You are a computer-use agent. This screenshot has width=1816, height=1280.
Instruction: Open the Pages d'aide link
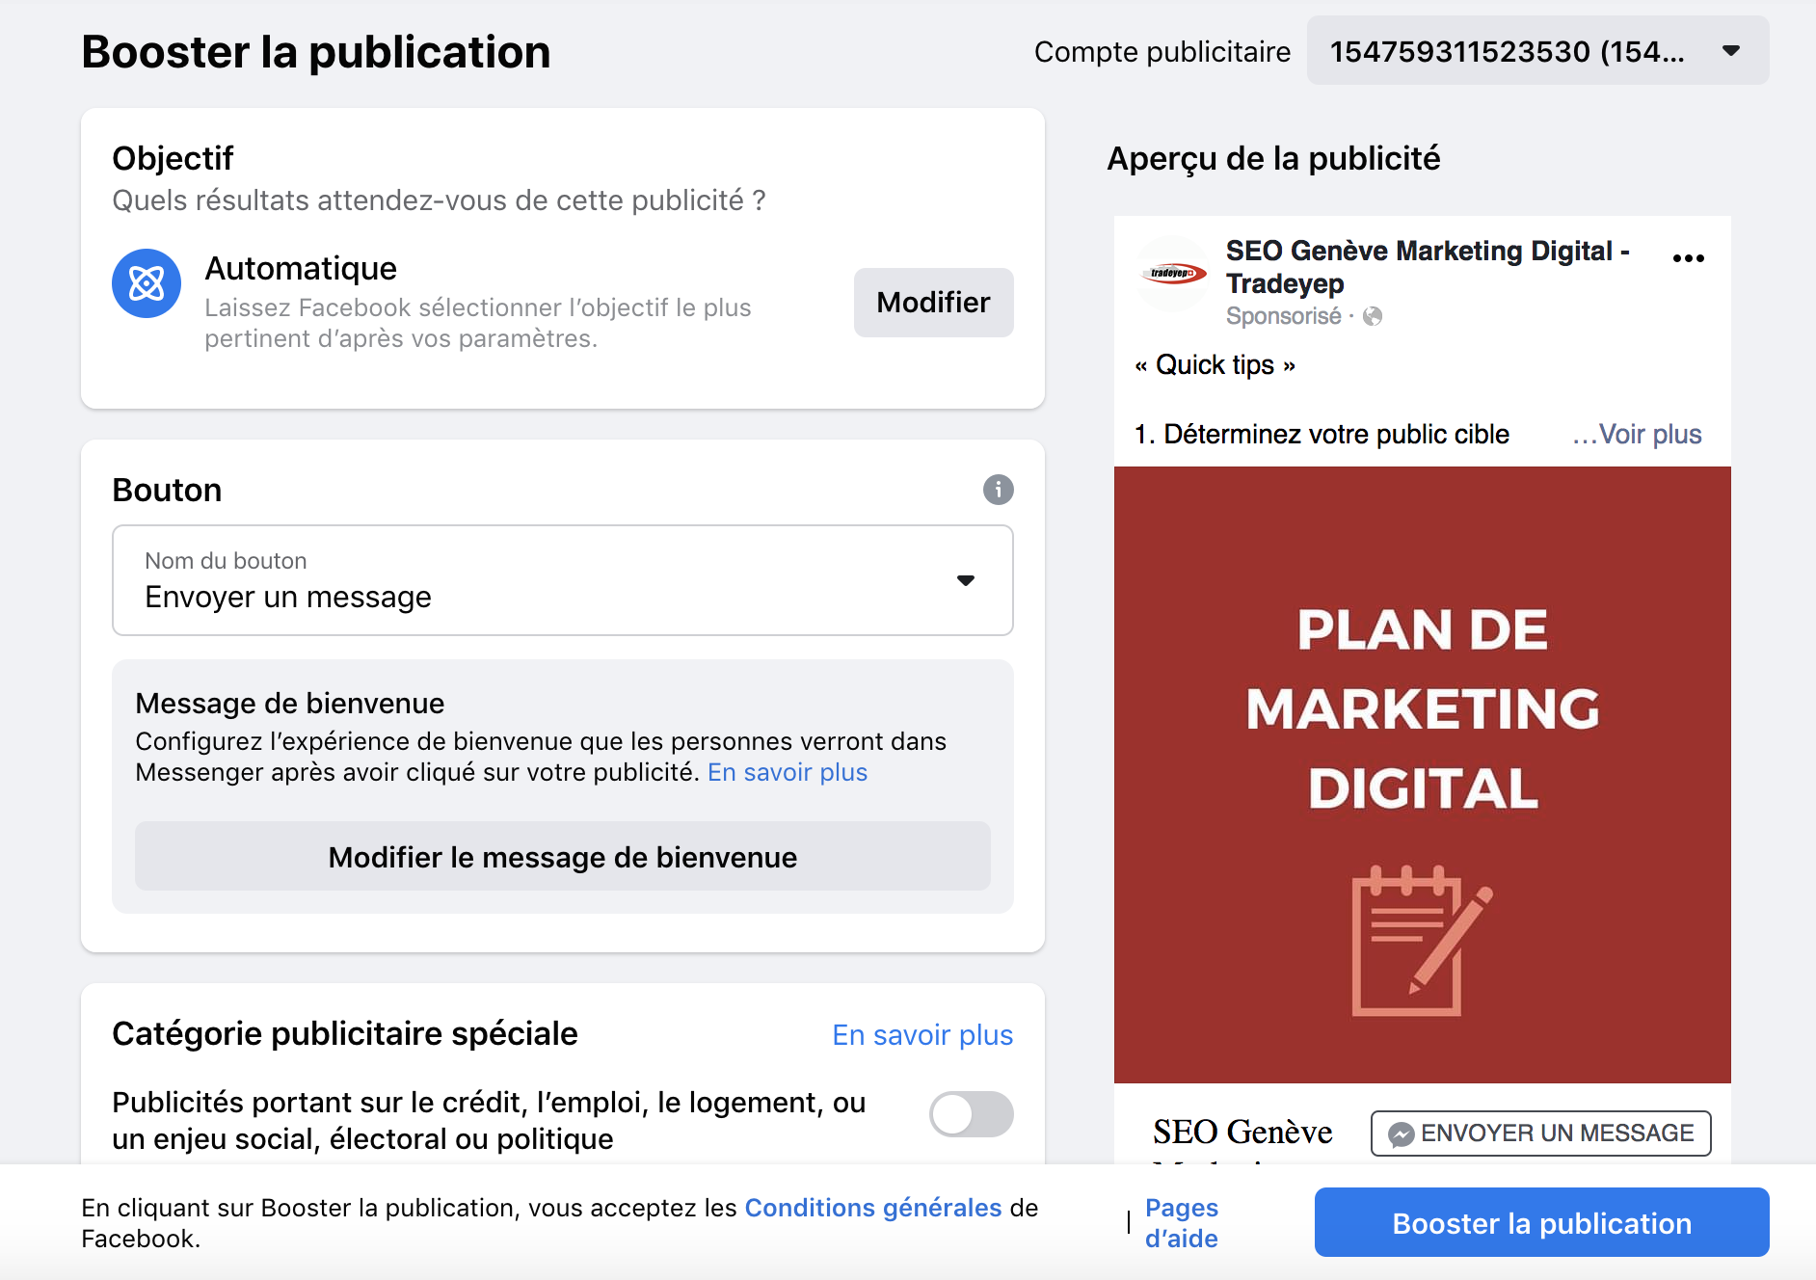[x=1182, y=1223]
